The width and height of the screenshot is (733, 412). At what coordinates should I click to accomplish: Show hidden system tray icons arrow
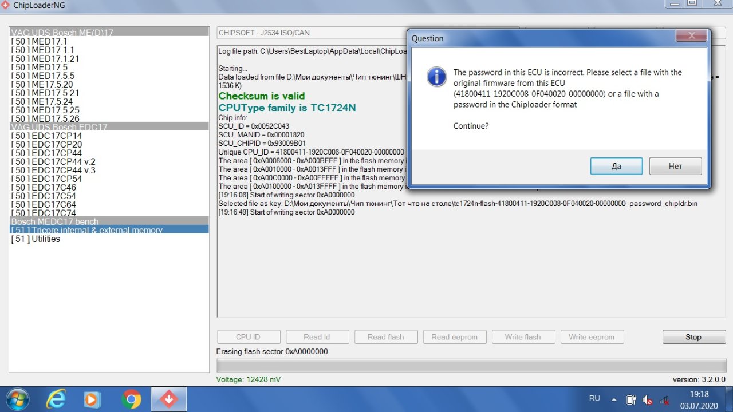click(x=614, y=399)
